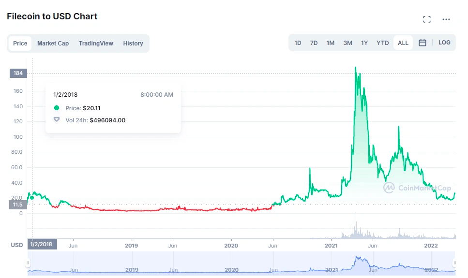Choose the 7D range button
The image size is (468, 278).
coord(314,43)
